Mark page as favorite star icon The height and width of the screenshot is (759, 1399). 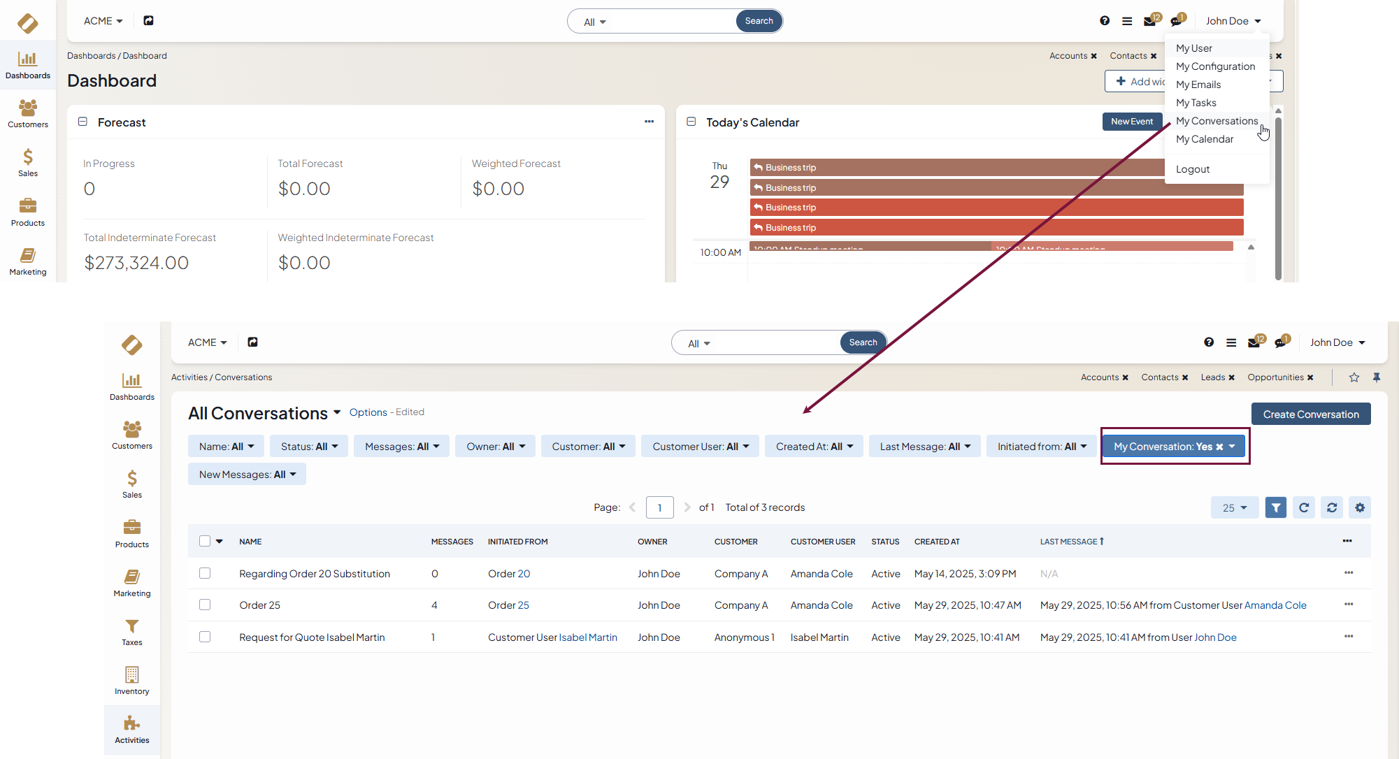tap(1354, 377)
